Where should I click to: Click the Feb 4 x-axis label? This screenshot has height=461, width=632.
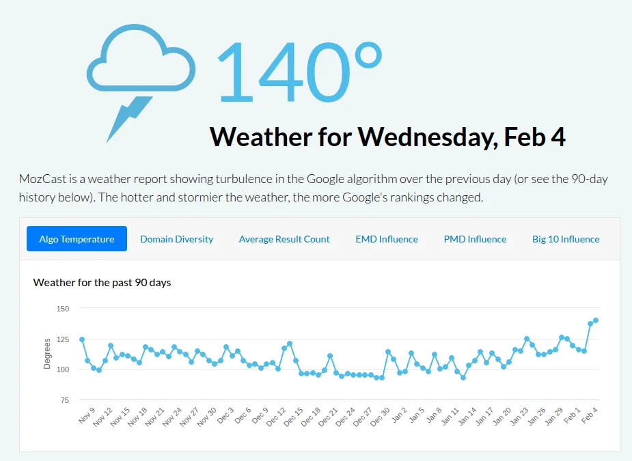click(590, 415)
